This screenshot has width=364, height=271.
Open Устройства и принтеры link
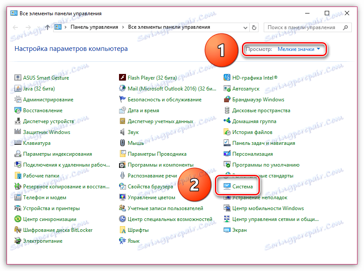51,208
